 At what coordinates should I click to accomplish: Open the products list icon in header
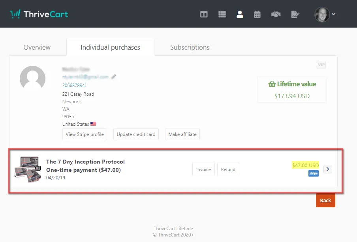pyautogui.click(x=222, y=14)
